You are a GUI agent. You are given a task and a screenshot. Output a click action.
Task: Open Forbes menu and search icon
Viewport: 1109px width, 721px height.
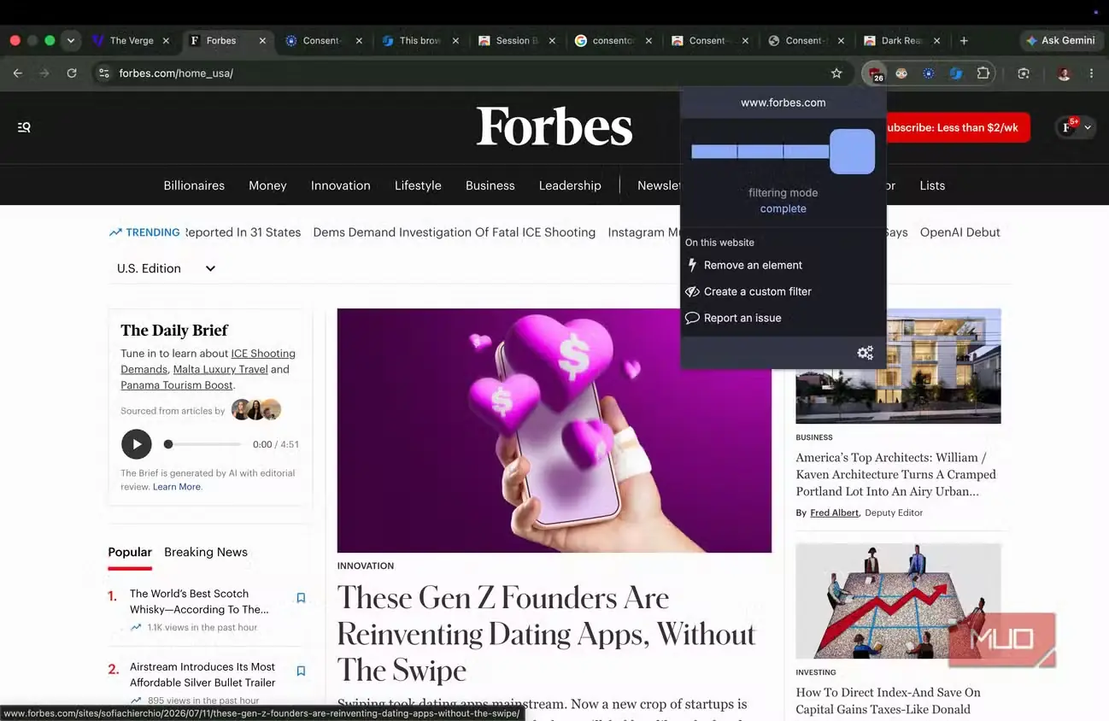coord(24,127)
